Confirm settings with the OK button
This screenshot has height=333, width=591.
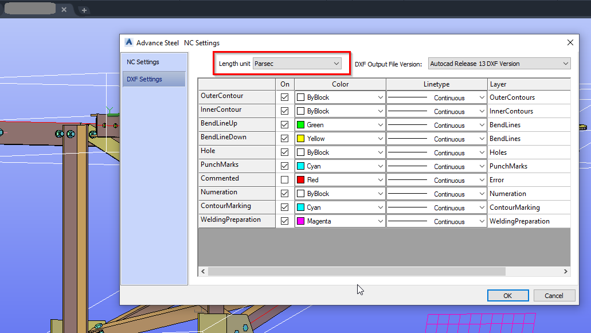tap(507, 295)
